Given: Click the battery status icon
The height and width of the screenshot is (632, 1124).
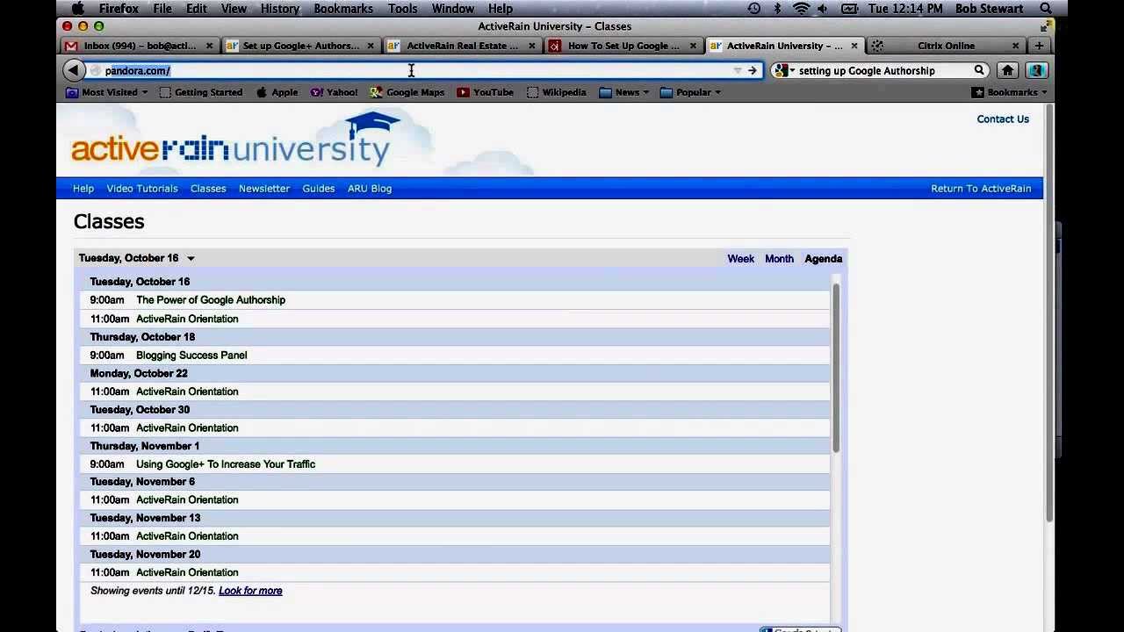Looking at the screenshot, I should pyautogui.click(x=849, y=9).
